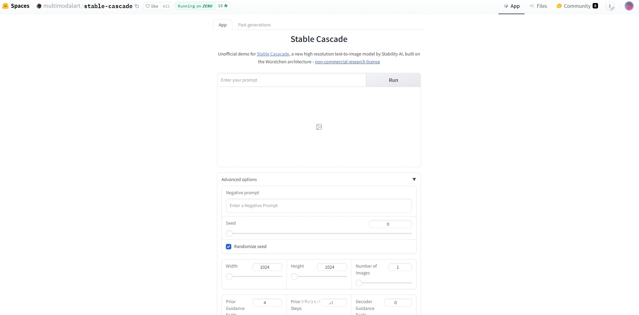639x315 pixels.
Task: Open the Community tab
Action: click(x=577, y=6)
